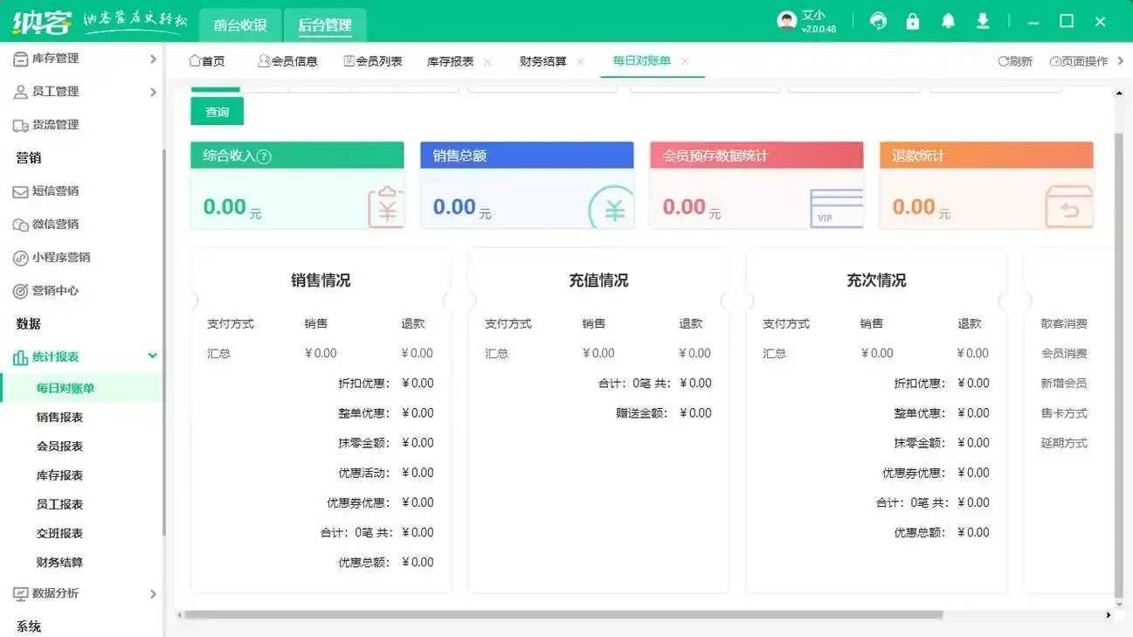
Task: Open sidebar 库存报表 report item
Action: pos(59,475)
